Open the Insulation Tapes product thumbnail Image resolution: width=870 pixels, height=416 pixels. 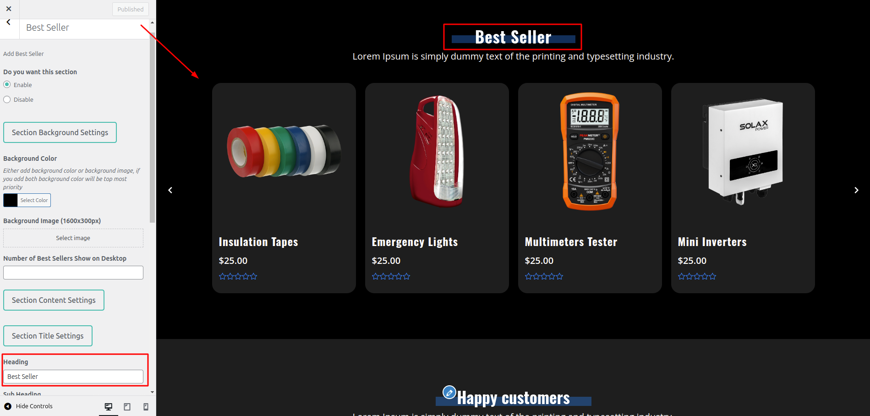pyautogui.click(x=284, y=151)
